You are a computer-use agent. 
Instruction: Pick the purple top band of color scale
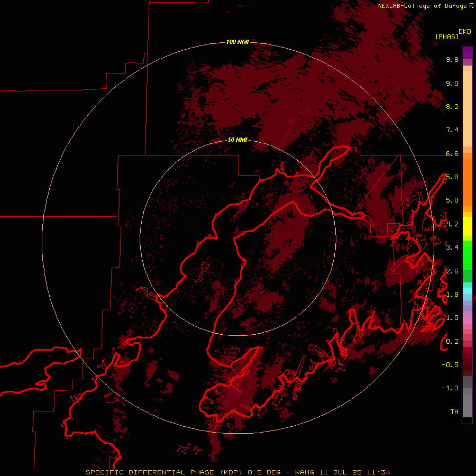(467, 53)
